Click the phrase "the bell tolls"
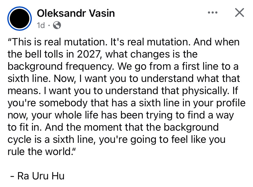 pos(35,54)
